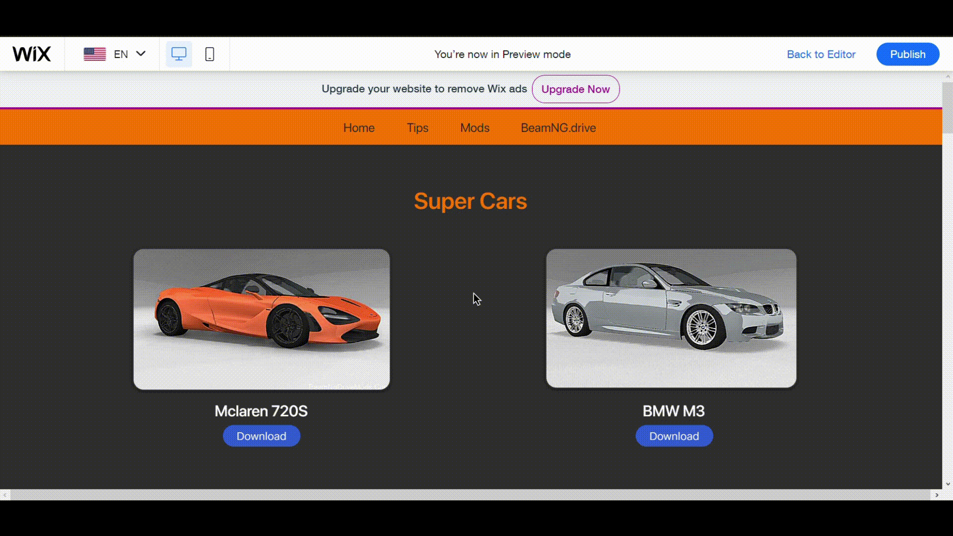
Task: Click the Mclaren 720S title text
Action: [x=261, y=411]
